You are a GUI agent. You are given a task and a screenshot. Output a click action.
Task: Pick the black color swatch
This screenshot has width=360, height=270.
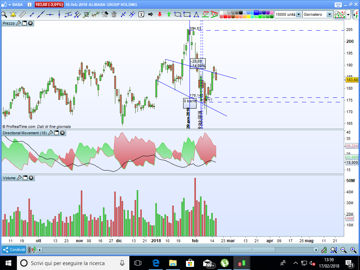241,13
